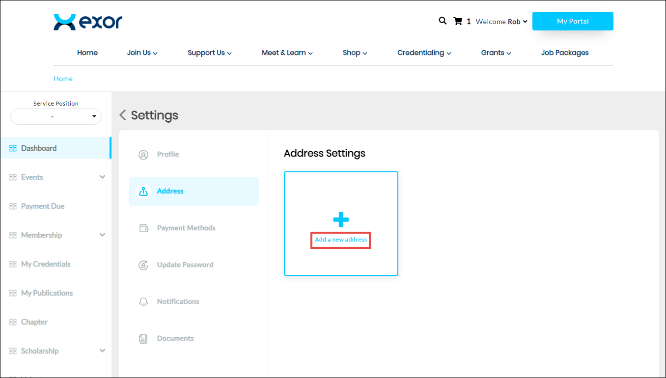Expand the Membership sidebar section

click(102, 235)
